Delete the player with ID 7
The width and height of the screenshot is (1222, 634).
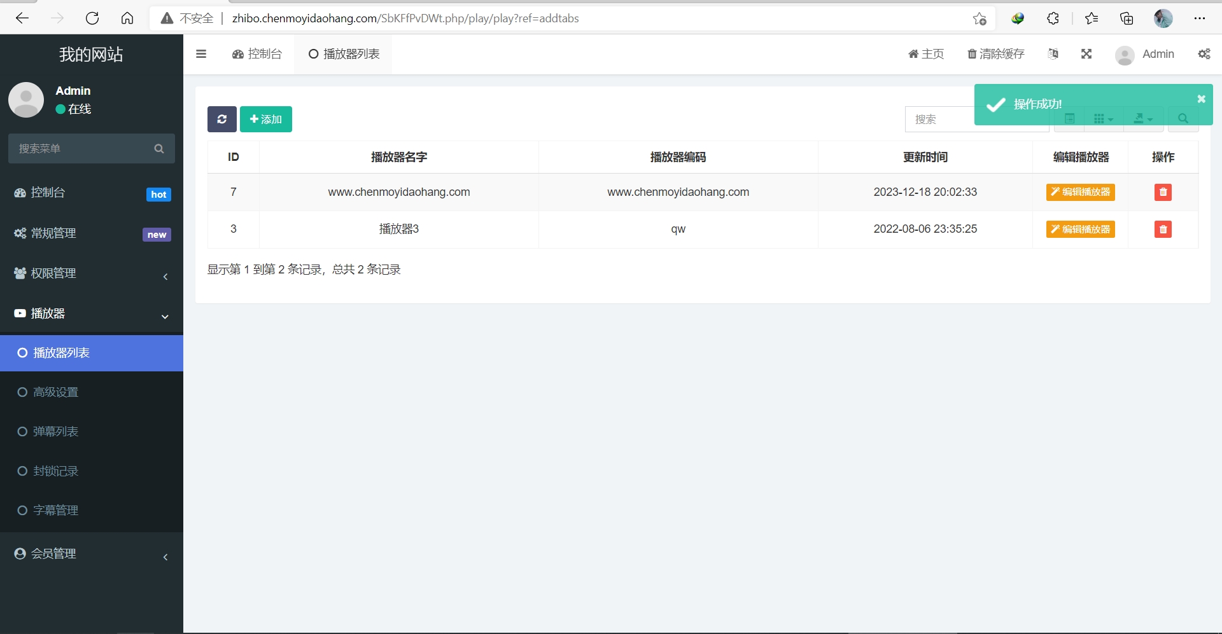coord(1163,192)
